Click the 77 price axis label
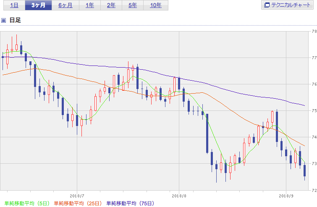 tap(314, 58)
